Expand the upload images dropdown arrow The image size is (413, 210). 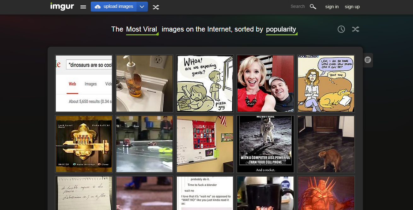tap(142, 6)
